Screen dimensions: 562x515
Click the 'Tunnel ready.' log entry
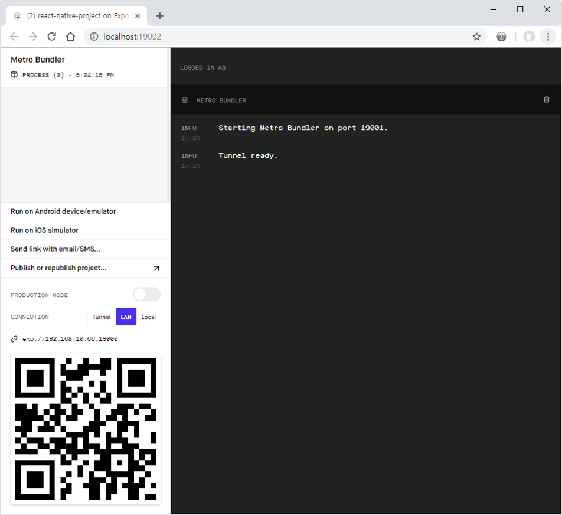(x=248, y=156)
